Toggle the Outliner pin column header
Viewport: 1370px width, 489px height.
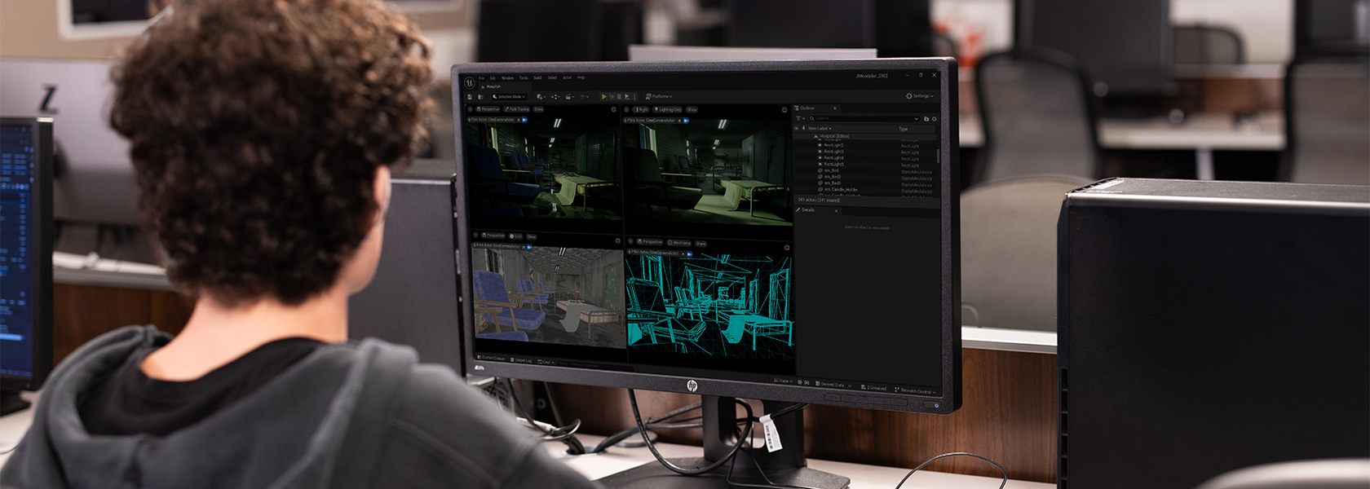click(804, 128)
